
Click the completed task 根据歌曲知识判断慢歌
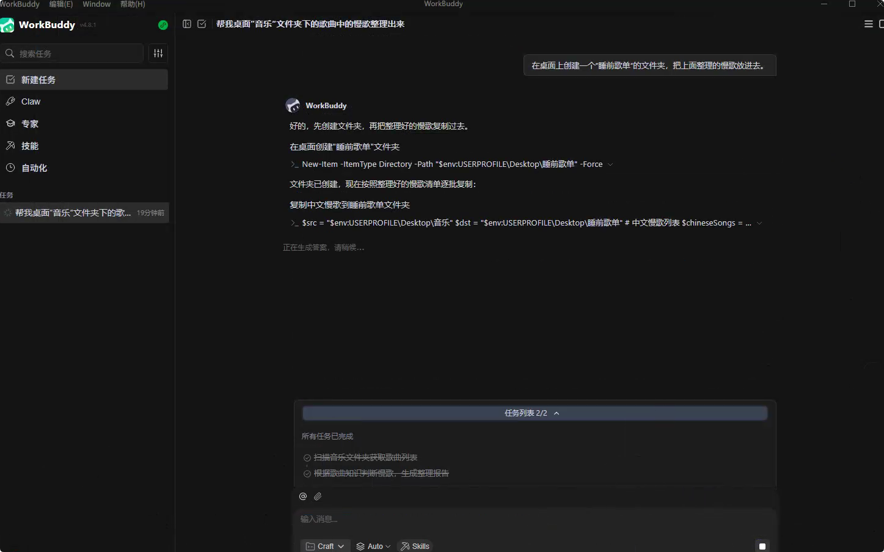point(381,473)
